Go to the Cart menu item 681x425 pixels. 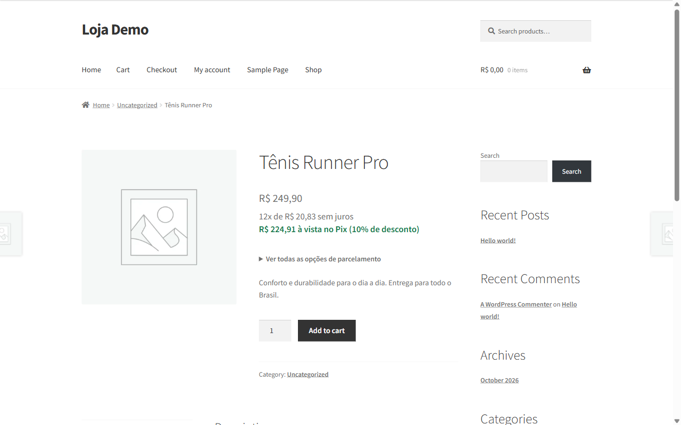tap(123, 70)
